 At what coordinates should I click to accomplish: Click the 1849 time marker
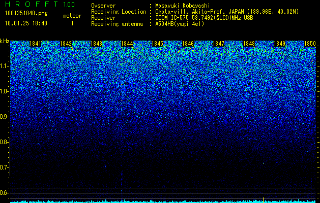click(x=280, y=44)
